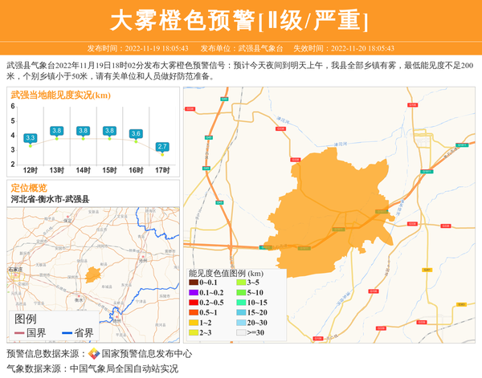Click the 气象数据来源：中国气象局全国自动站实况 line
This screenshot has height=378, width=482.
click(x=92, y=368)
